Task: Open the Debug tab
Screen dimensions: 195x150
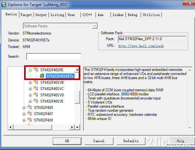Action: click(133, 15)
